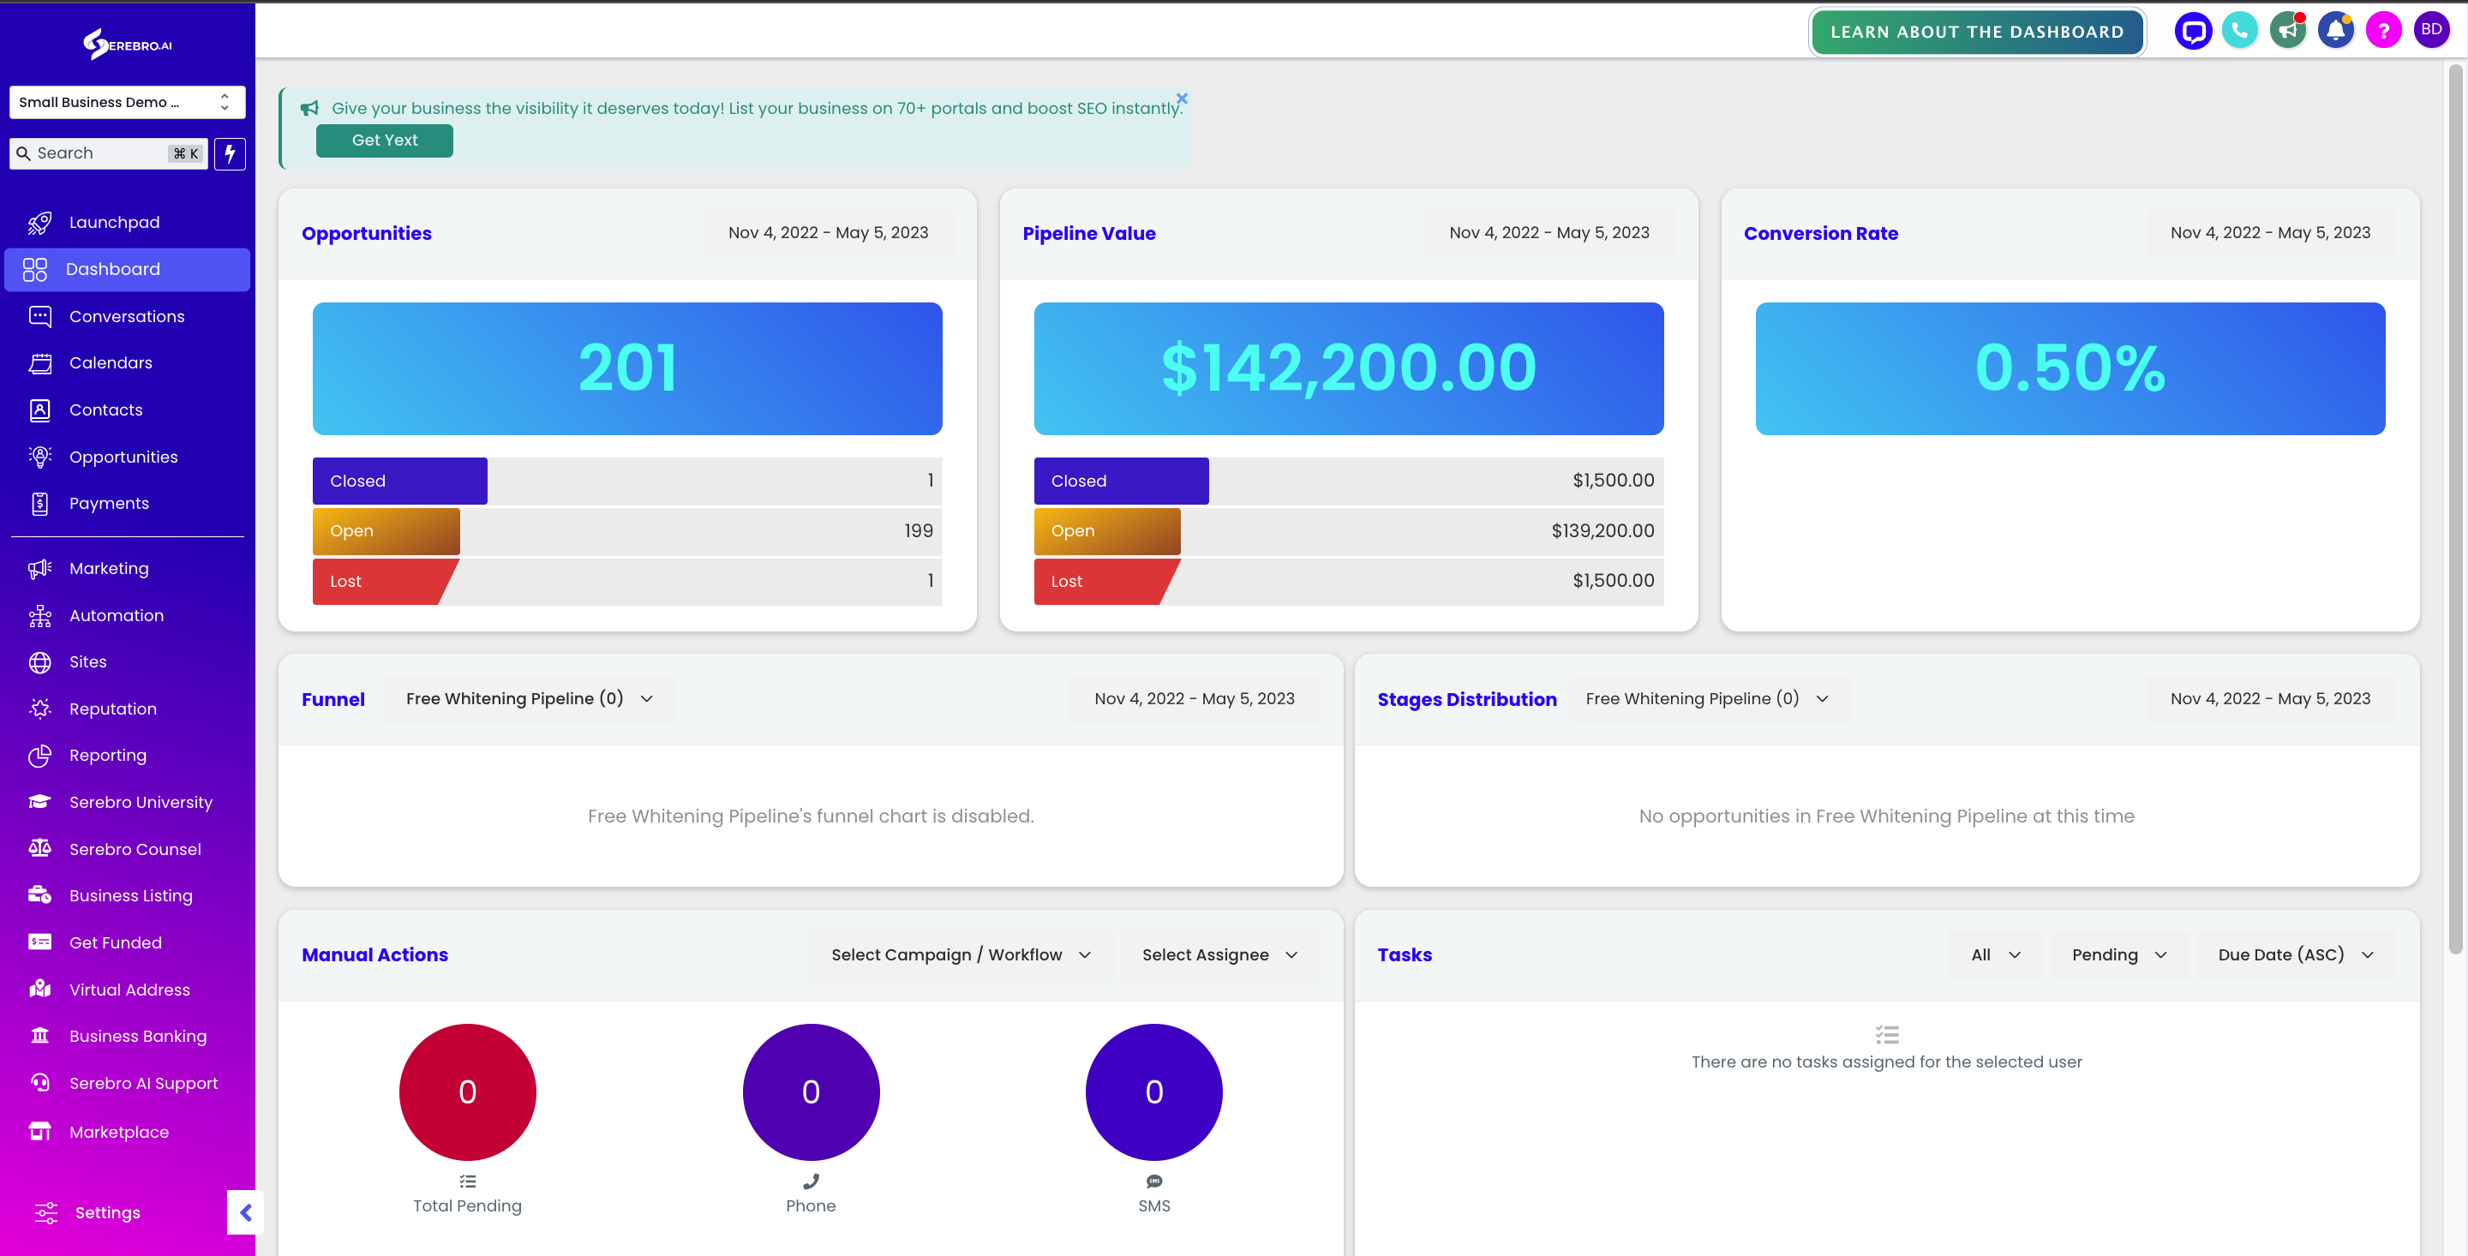This screenshot has height=1256, width=2468.
Task: Click the Get Yext button
Action: point(383,140)
